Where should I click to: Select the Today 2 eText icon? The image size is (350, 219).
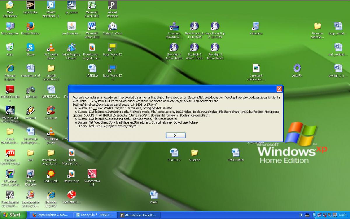pyautogui.click(x=113, y=29)
